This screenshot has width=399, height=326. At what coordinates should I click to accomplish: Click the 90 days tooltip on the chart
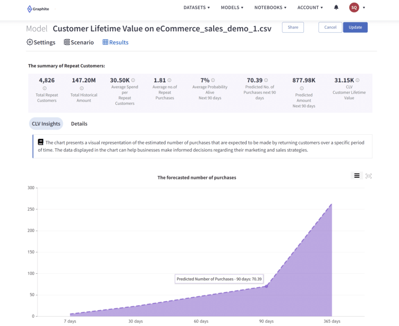pyautogui.click(x=219, y=279)
